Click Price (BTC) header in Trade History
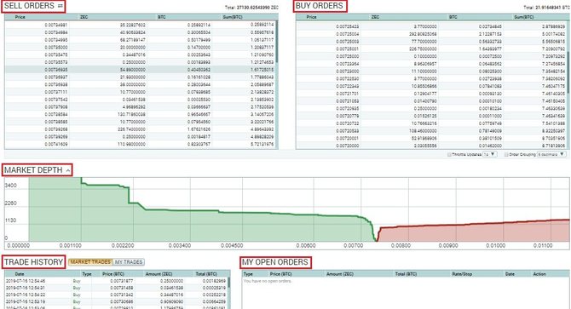Viewport: 571px width, 309px height. coord(113,274)
